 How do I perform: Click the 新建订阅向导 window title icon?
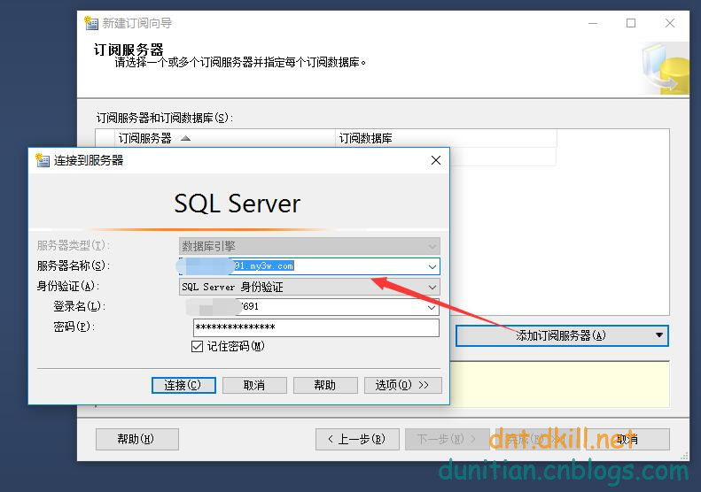point(91,23)
